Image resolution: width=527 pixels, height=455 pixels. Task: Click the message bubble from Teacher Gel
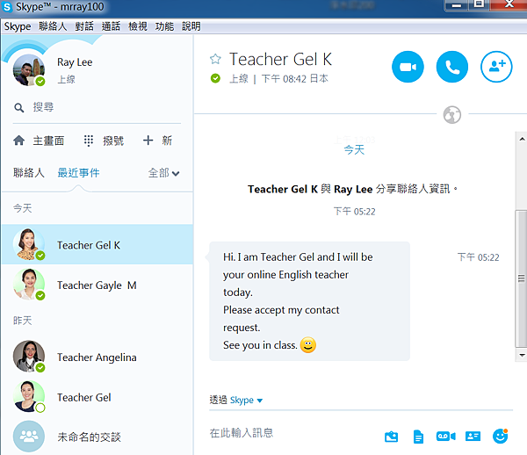309,301
